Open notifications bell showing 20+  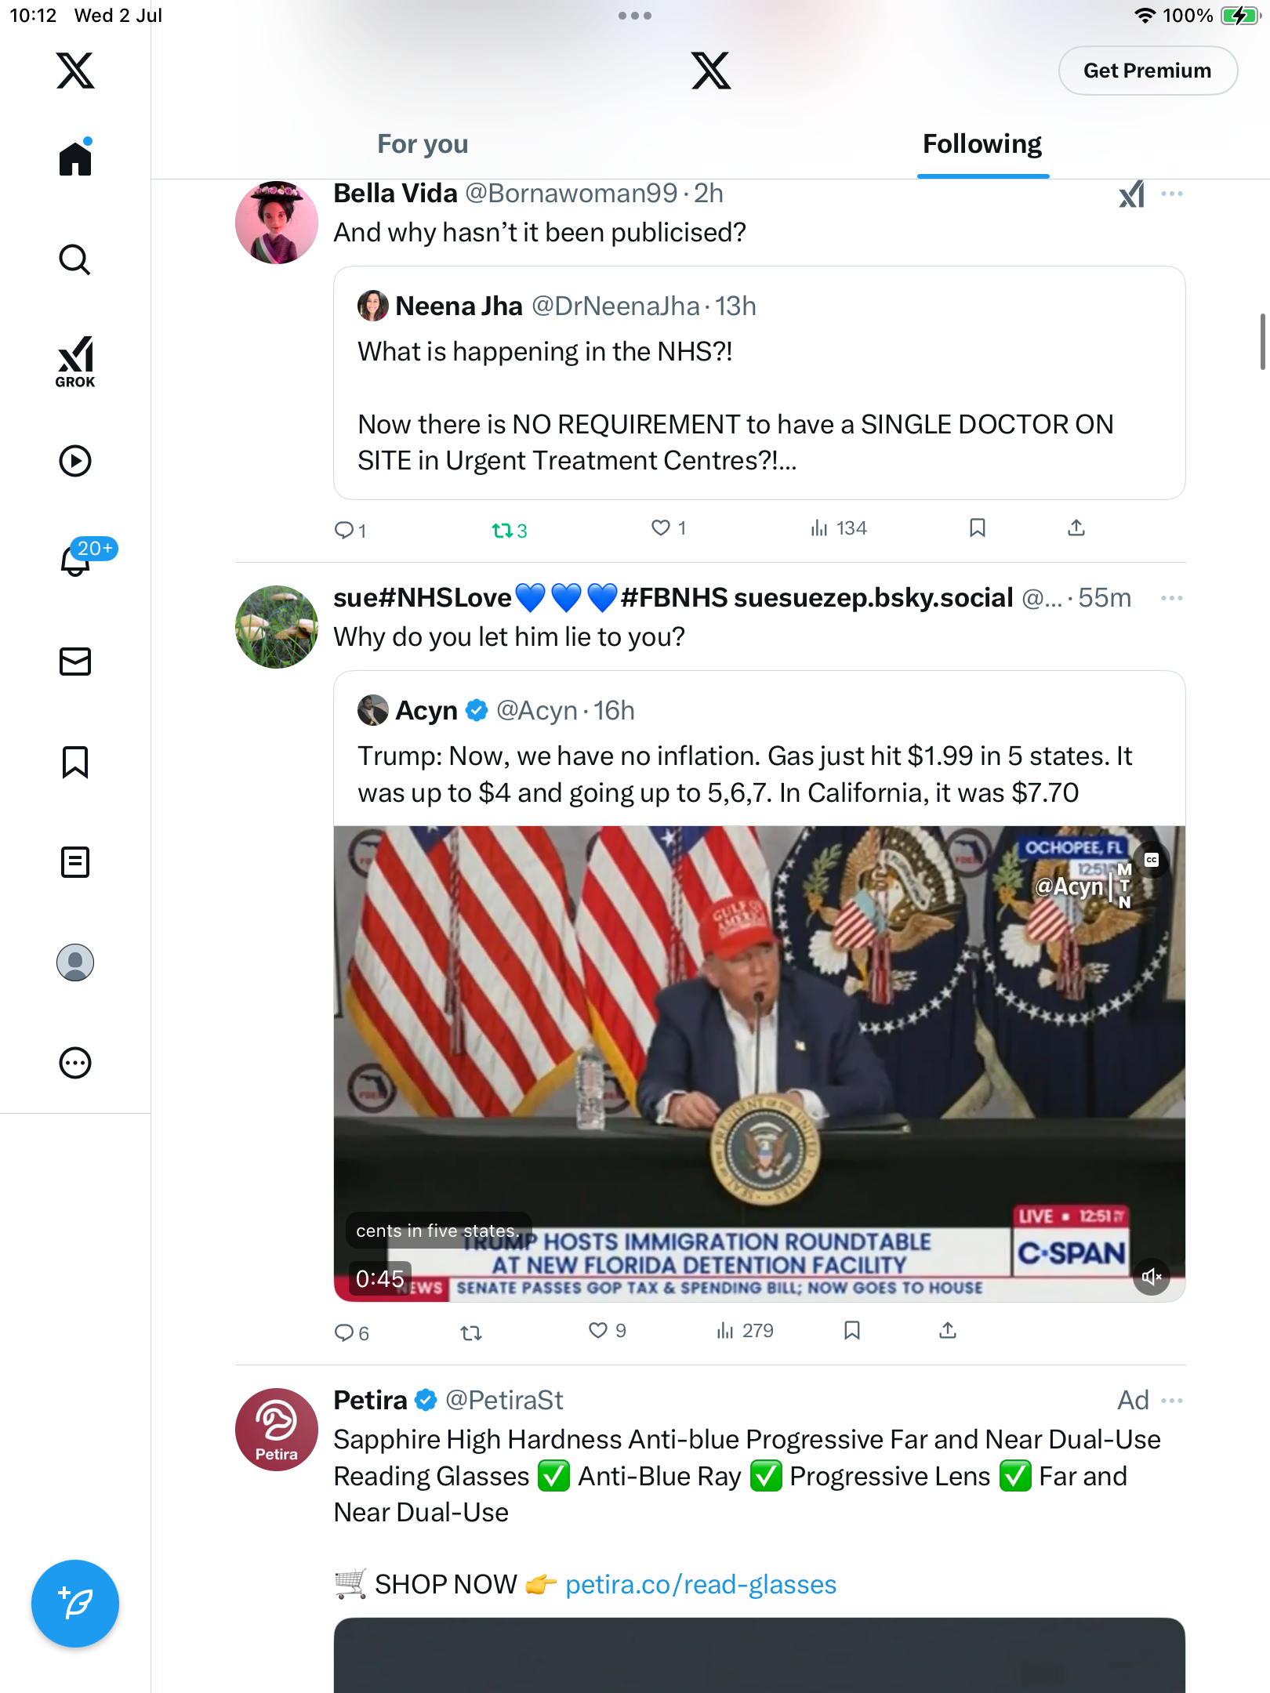pyautogui.click(x=76, y=560)
